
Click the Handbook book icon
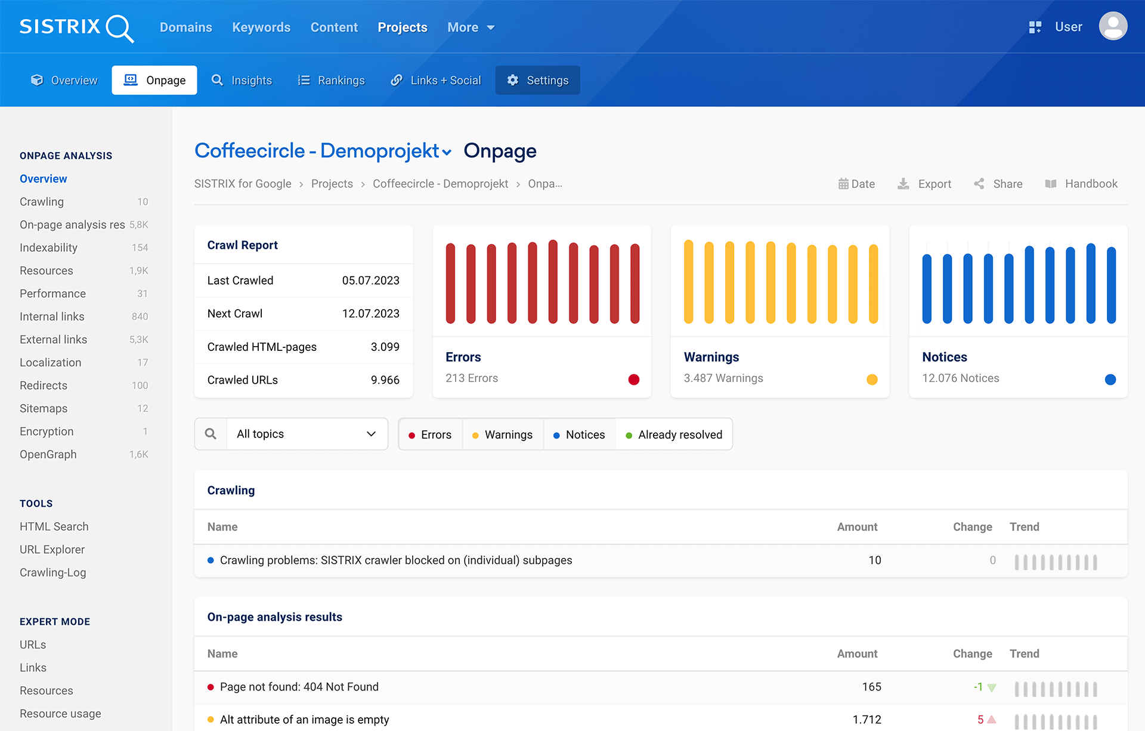click(x=1051, y=184)
